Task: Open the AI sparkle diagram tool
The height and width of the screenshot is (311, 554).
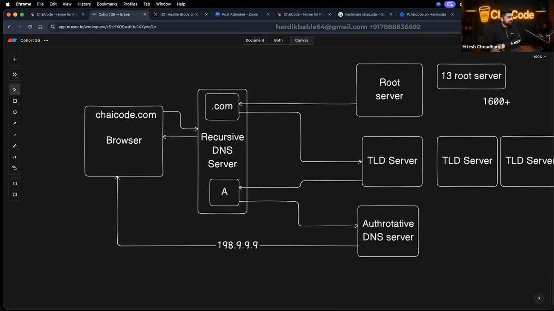Action: [x=15, y=75]
